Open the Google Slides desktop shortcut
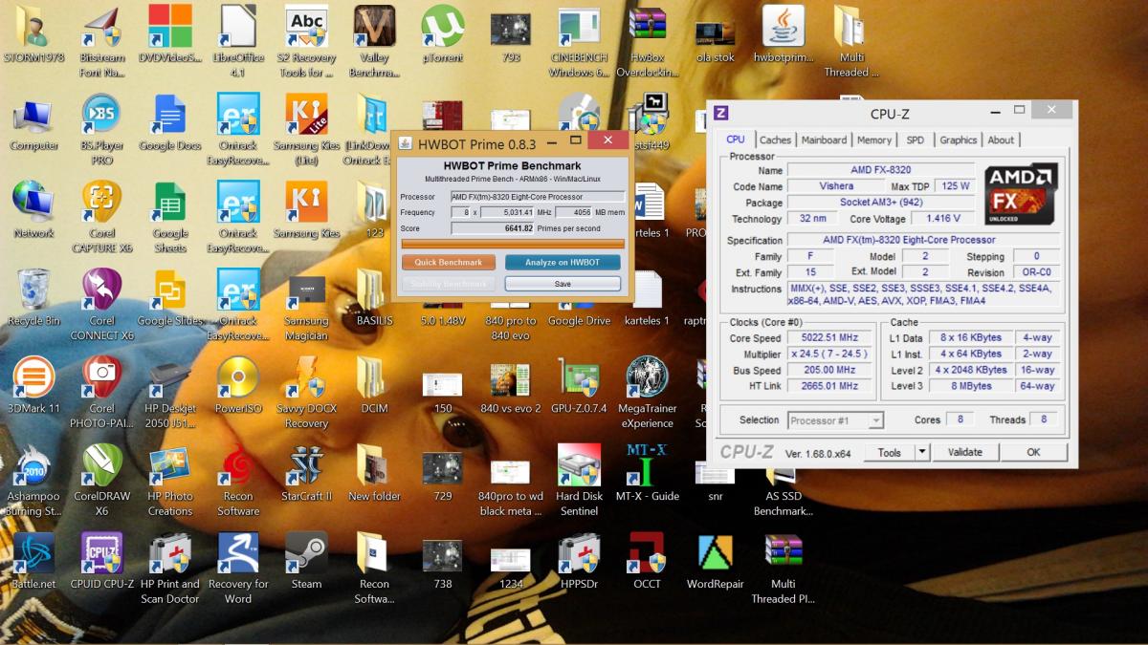The height and width of the screenshot is (645, 1148). [169, 297]
